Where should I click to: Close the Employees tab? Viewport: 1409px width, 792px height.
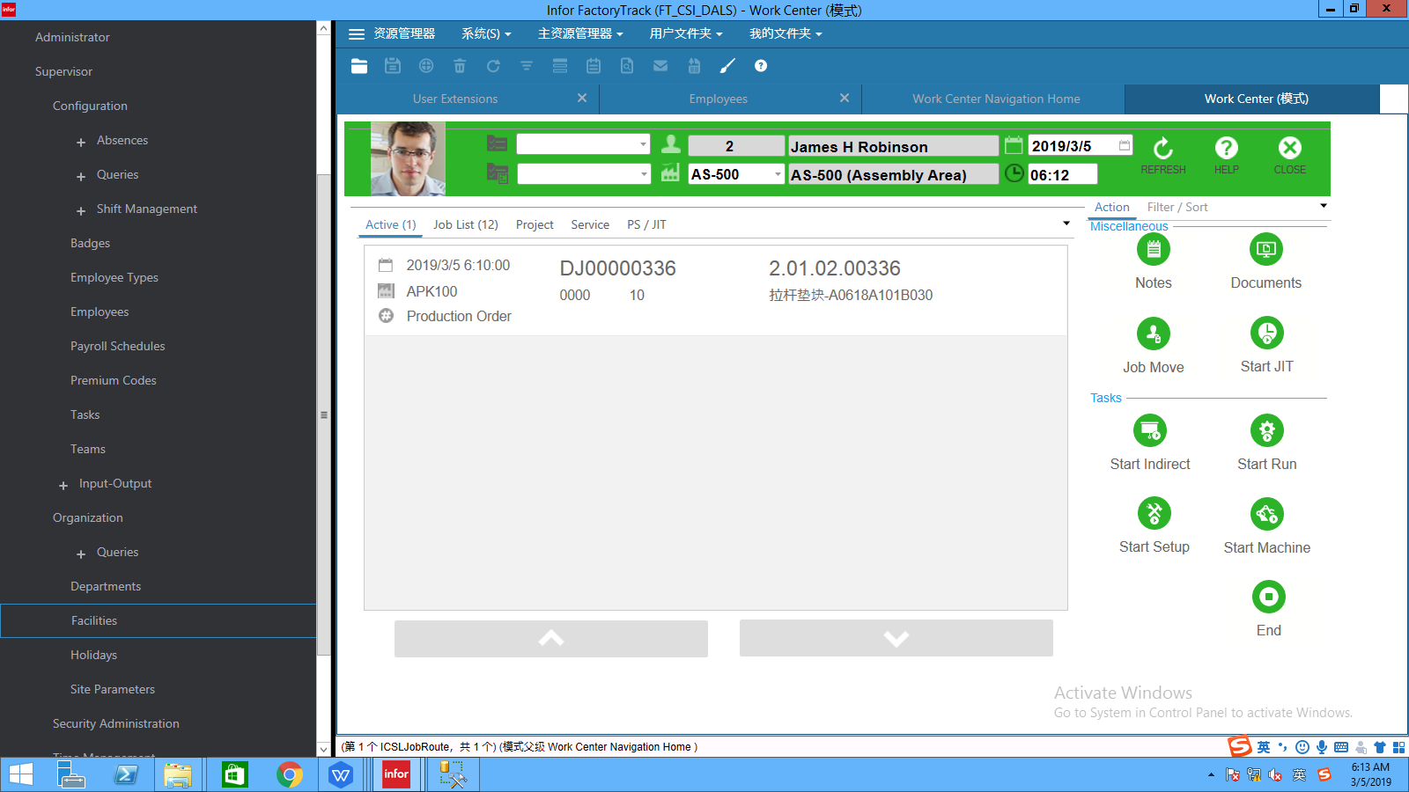pyautogui.click(x=845, y=98)
